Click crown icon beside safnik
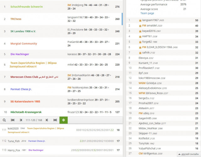 click(140, 53)
